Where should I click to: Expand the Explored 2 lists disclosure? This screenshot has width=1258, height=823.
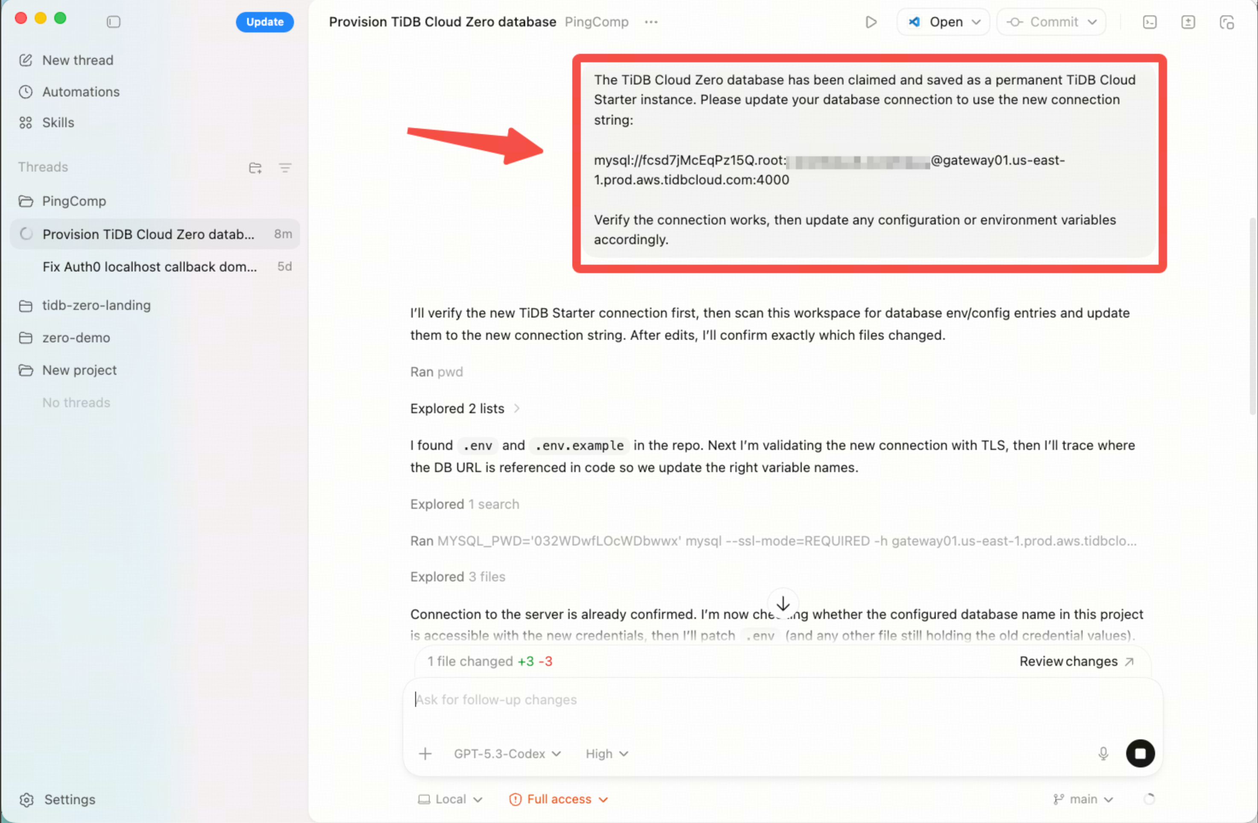pos(465,408)
